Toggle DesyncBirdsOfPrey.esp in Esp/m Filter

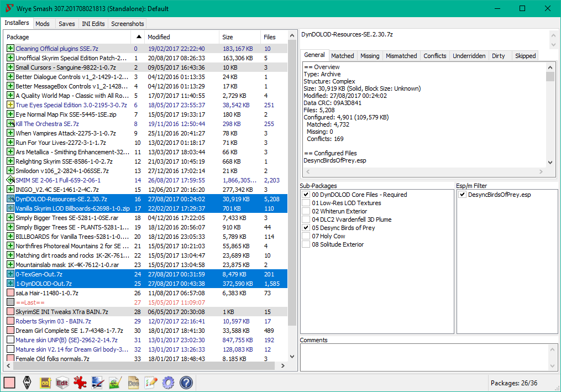[x=463, y=195]
